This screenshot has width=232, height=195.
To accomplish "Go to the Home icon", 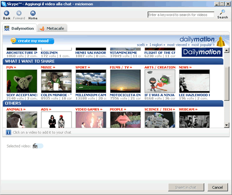I will [33, 13].
